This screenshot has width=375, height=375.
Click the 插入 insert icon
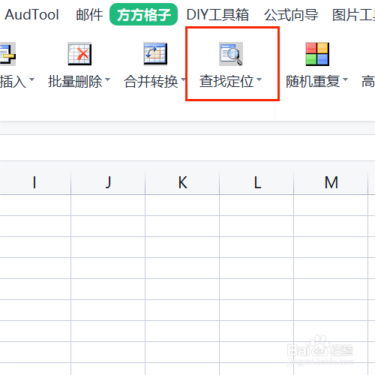(7, 54)
